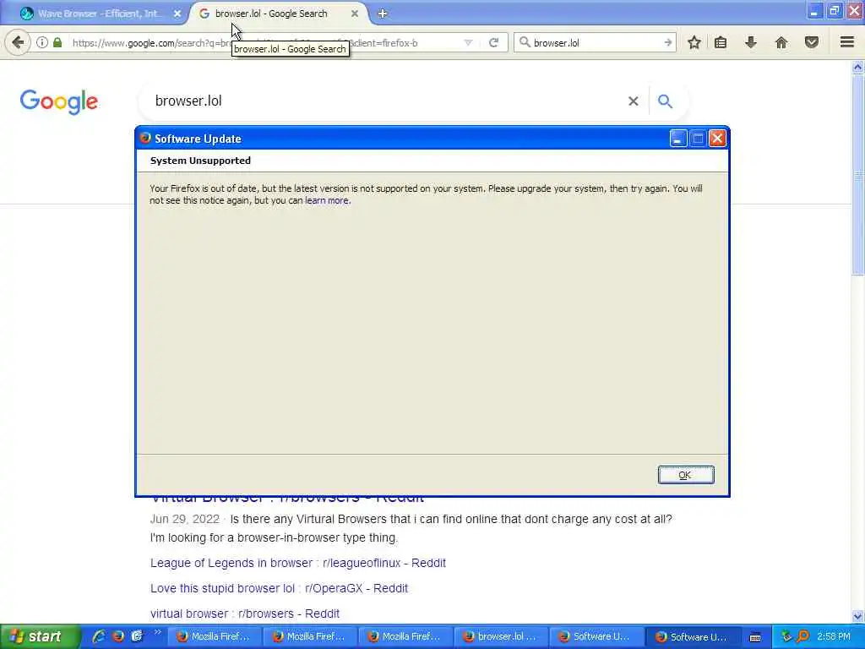This screenshot has width=865, height=649.
Task: Switch to the browser.lol taskbar button
Action: coord(500,637)
